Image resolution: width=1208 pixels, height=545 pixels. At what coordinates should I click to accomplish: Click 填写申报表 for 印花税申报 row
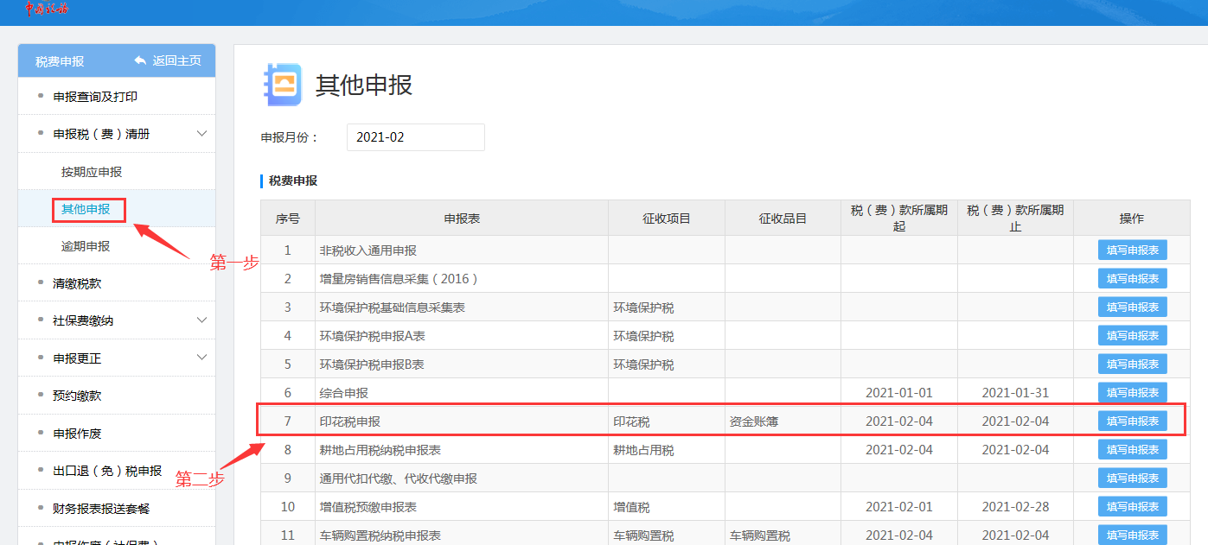1132,421
